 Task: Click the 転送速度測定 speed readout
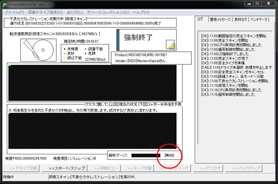(55, 34)
